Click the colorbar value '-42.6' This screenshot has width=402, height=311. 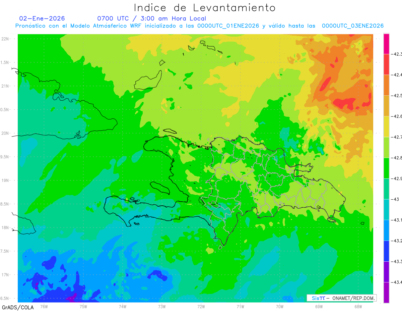pos(397,116)
